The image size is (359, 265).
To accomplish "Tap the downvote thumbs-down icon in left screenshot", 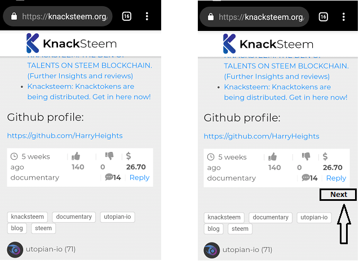I will [109, 156].
